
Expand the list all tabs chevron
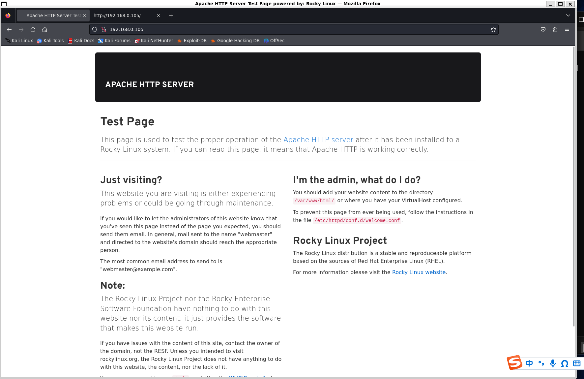[568, 16]
